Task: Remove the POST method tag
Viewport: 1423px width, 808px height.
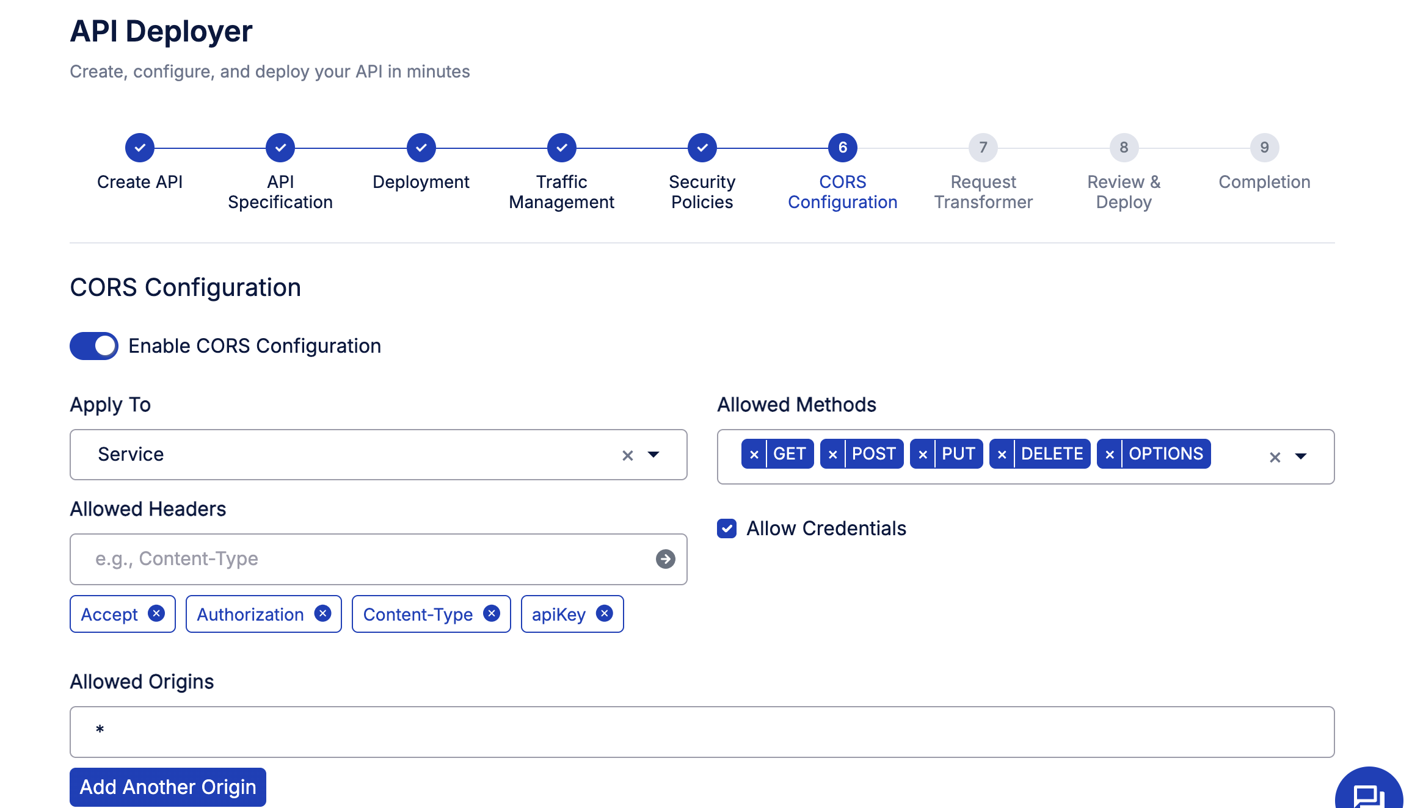Action: (832, 454)
